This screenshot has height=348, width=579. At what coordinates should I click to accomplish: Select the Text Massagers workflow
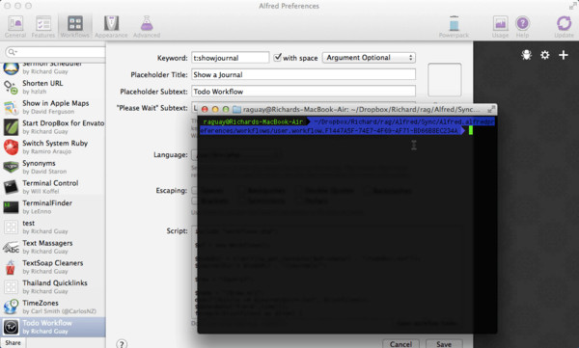[x=53, y=247]
